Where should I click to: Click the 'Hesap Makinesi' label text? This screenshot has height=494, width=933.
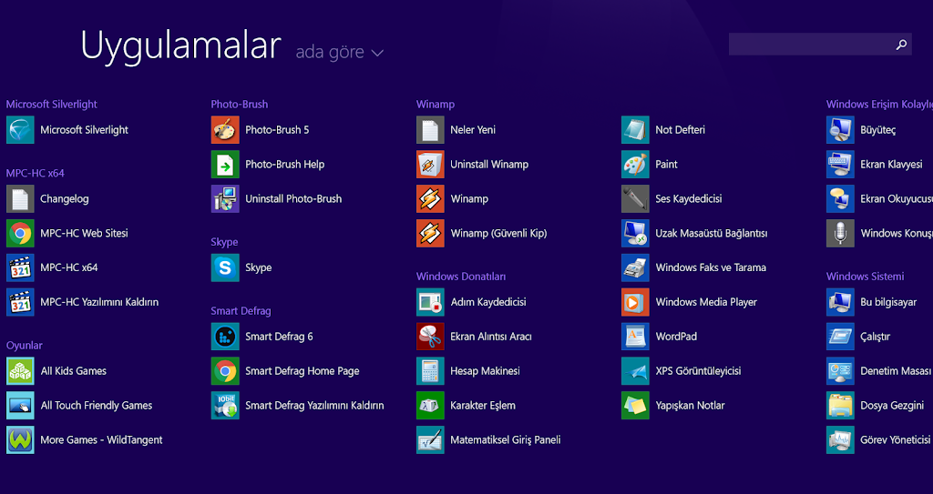point(485,371)
